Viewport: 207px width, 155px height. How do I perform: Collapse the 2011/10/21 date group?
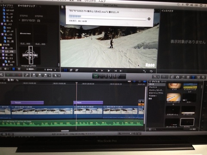pyautogui.click(x=19, y=20)
